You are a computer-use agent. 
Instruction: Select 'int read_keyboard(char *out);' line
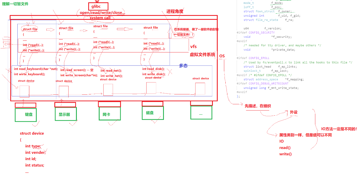pos(36,69)
